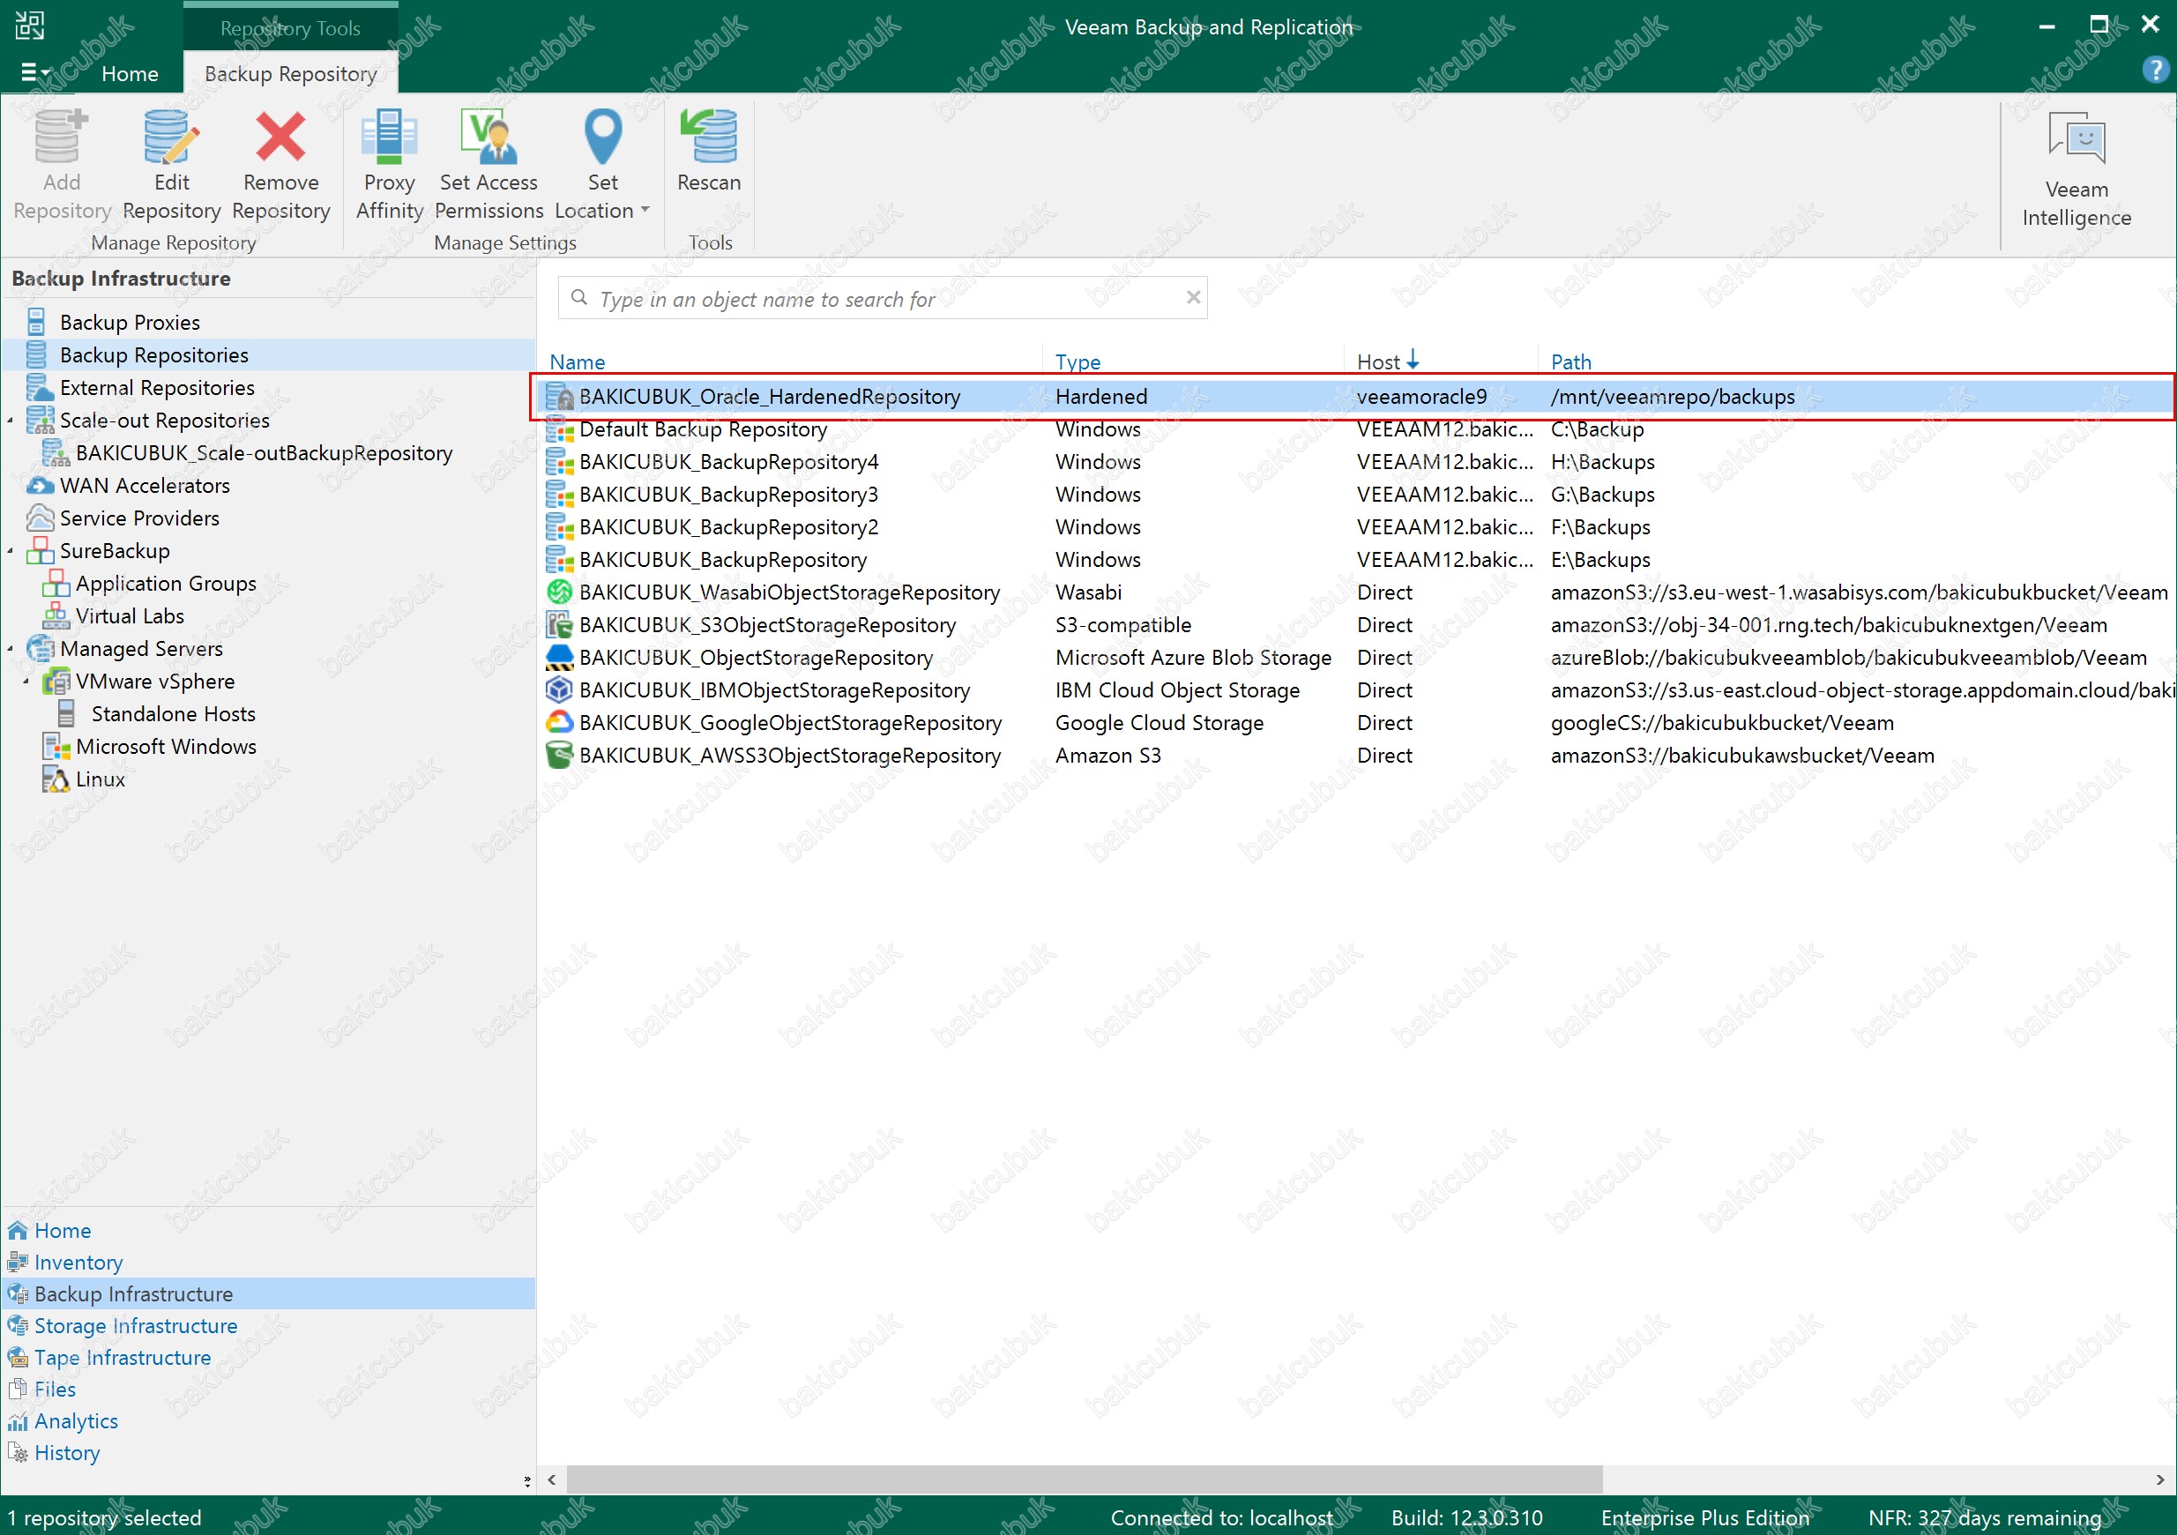Open the Files view

click(x=54, y=1389)
